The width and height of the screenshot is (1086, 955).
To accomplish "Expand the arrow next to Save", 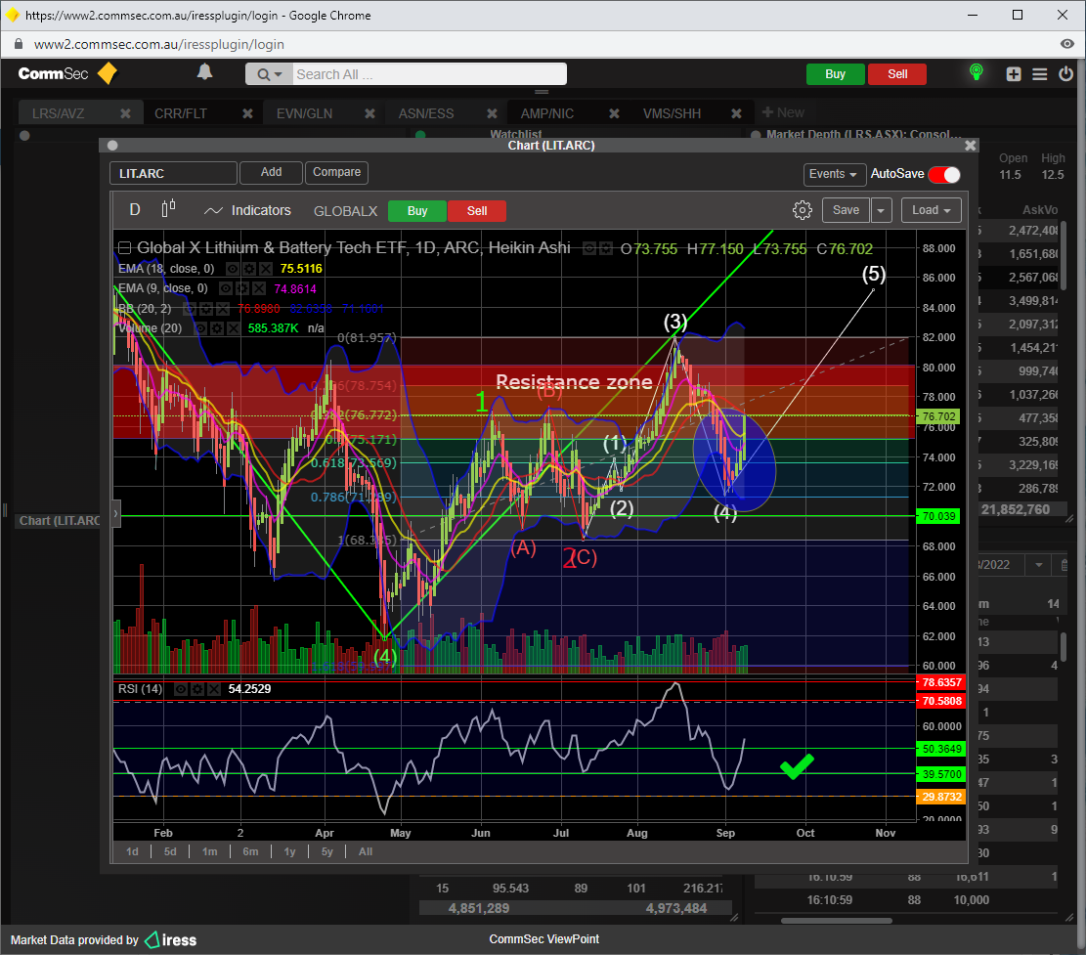I will [882, 210].
